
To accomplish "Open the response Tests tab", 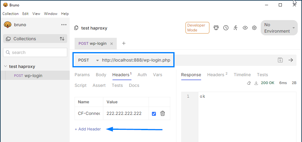I will pyautogui.click(x=262, y=75).
